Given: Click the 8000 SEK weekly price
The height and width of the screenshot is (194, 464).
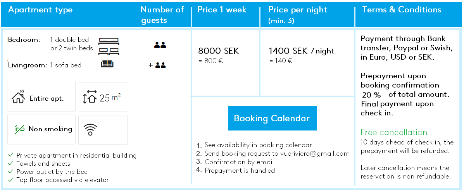Looking at the screenshot, I should (218, 51).
